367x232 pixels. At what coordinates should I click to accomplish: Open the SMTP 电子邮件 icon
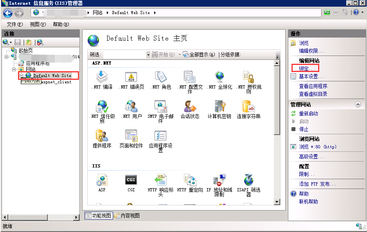(x=160, y=107)
